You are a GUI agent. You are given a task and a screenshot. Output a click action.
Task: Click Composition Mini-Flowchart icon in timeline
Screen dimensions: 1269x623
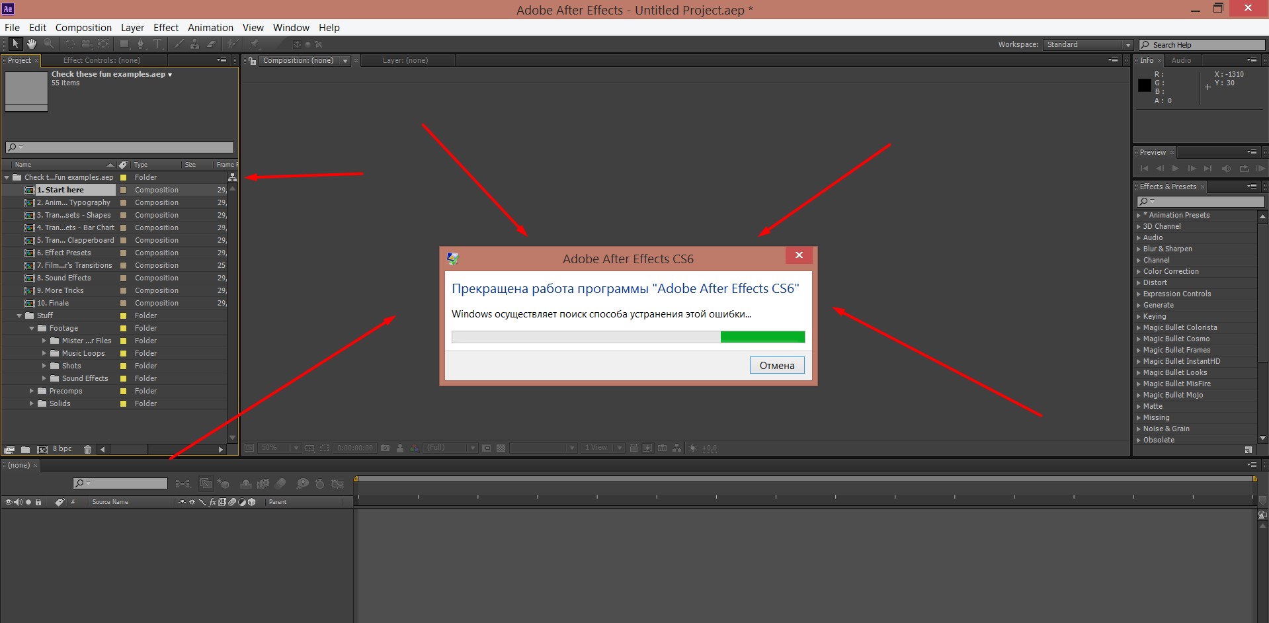pos(183,484)
